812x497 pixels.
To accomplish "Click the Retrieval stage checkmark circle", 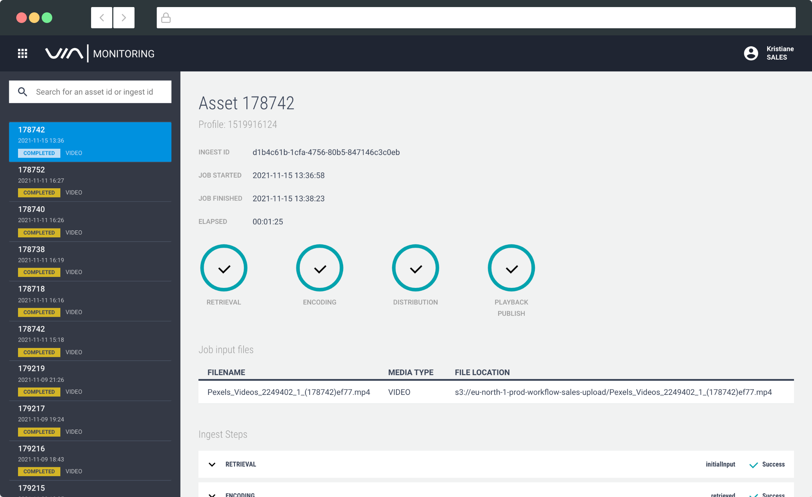I will (224, 268).
